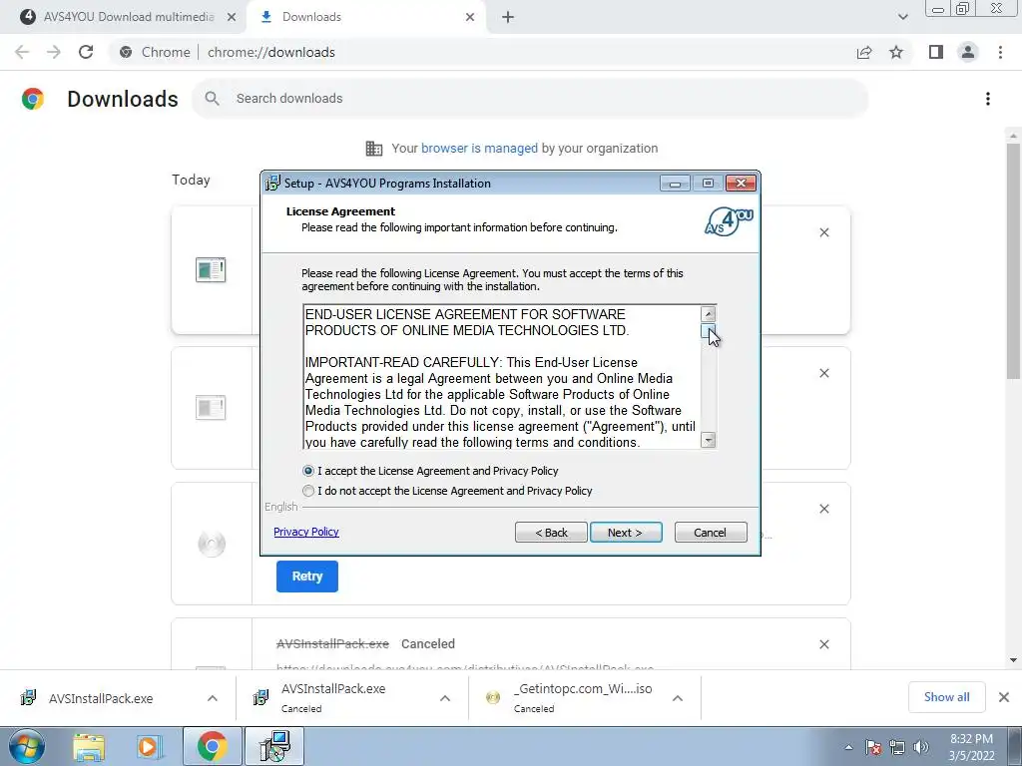Close the Downloads tab
This screenshot has width=1022, height=766.
(470, 18)
